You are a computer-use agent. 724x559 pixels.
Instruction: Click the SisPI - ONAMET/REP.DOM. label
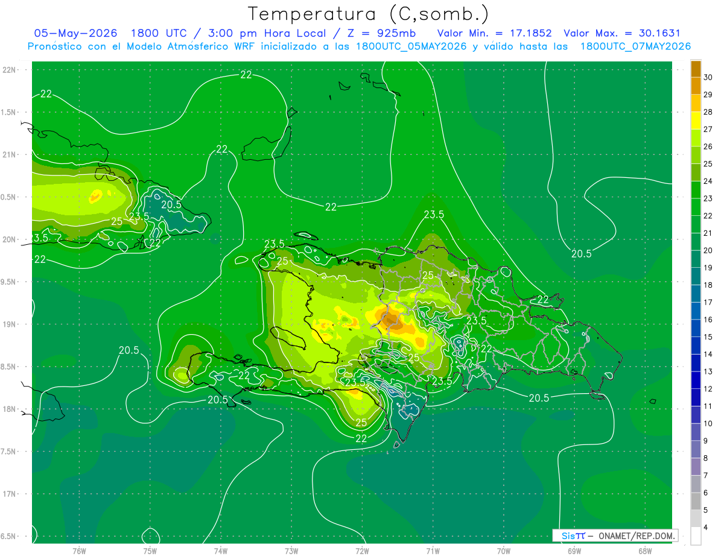(x=615, y=535)
